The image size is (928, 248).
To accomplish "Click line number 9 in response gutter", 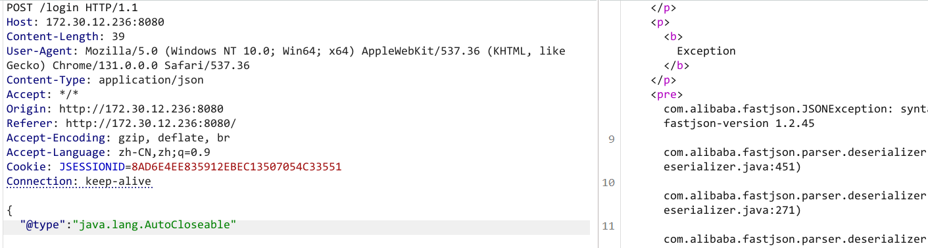I will click(x=612, y=139).
